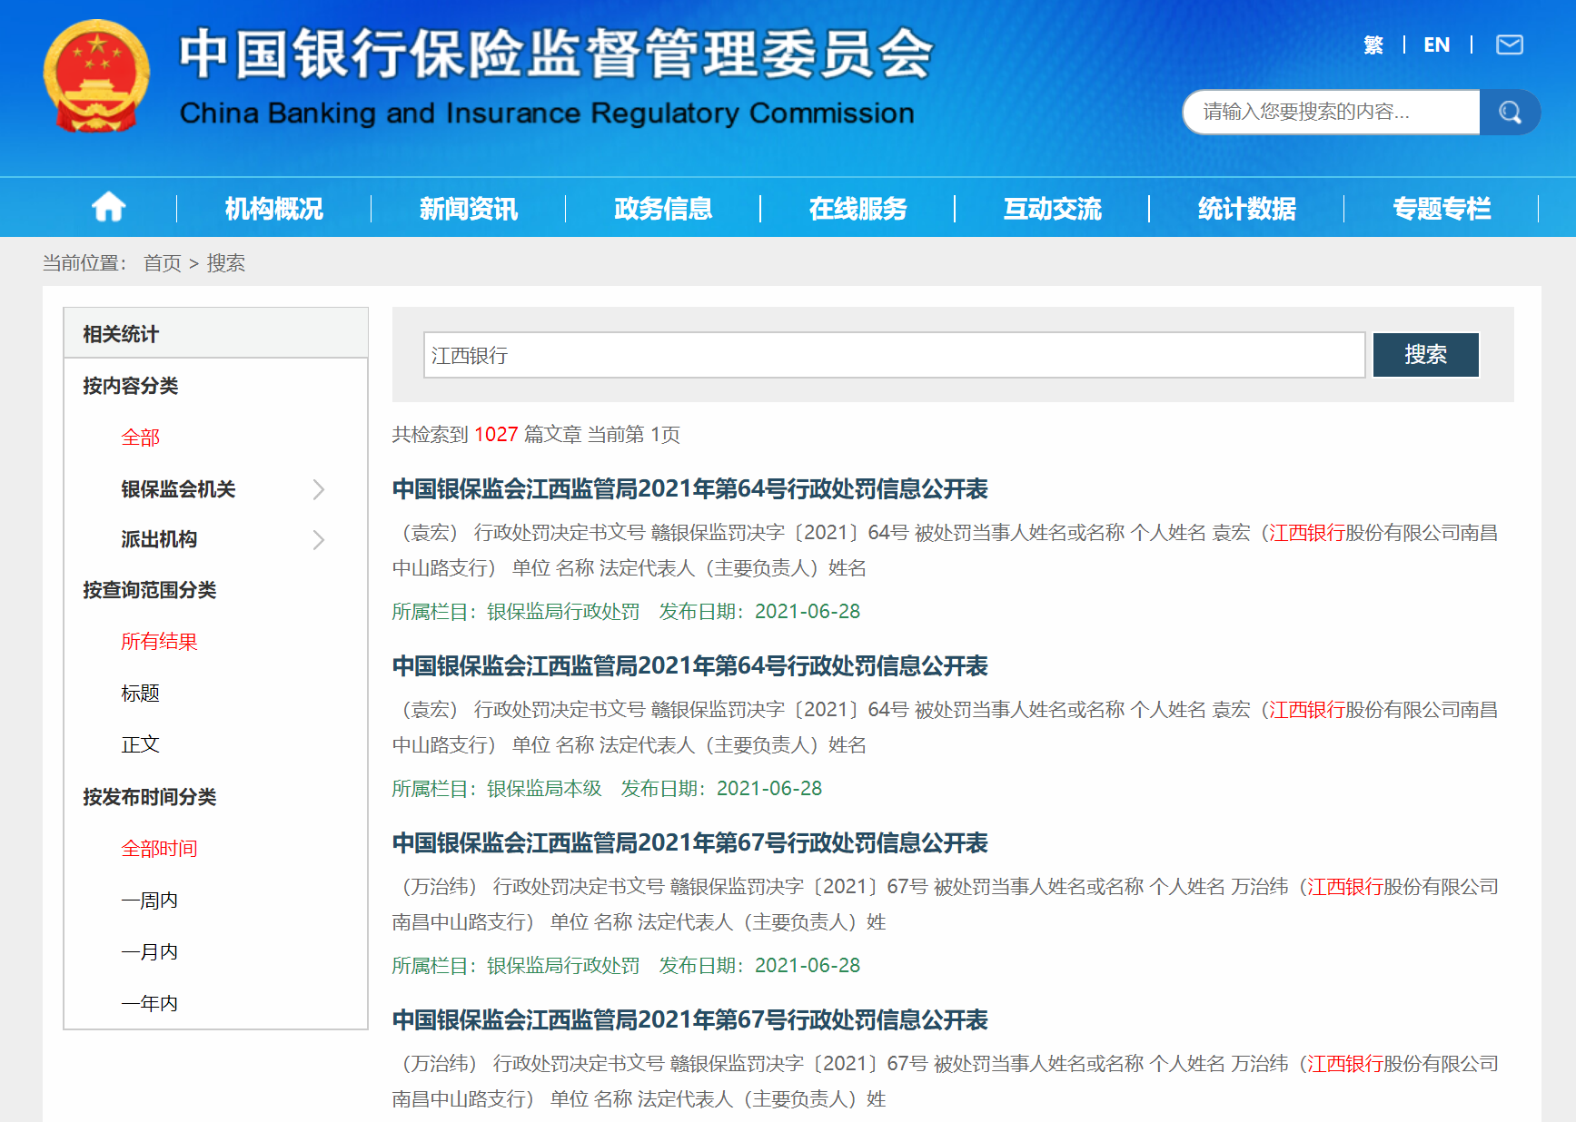1576x1122 pixels.
Task: Open the mail envelope icon
Action: pyautogui.click(x=1509, y=44)
